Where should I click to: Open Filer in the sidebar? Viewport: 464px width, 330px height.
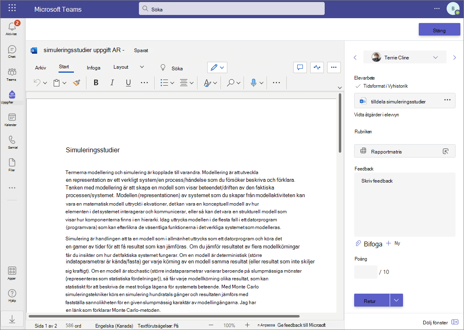coord(12,165)
